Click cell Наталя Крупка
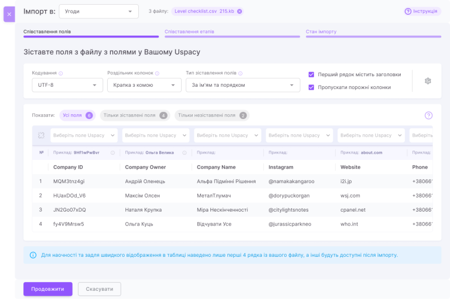 (x=144, y=210)
